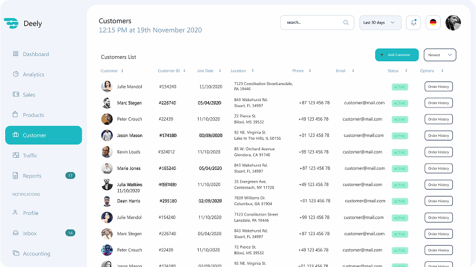Image resolution: width=476 pixels, height=267 pixels.
Task: Click the Profile person icon
Action: coord(15,213)
